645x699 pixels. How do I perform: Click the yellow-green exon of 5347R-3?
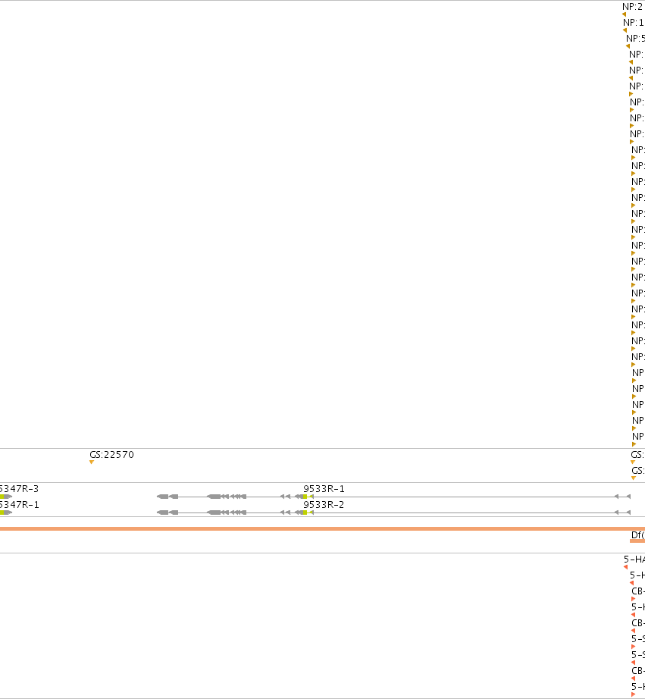(x=2, y=497)
